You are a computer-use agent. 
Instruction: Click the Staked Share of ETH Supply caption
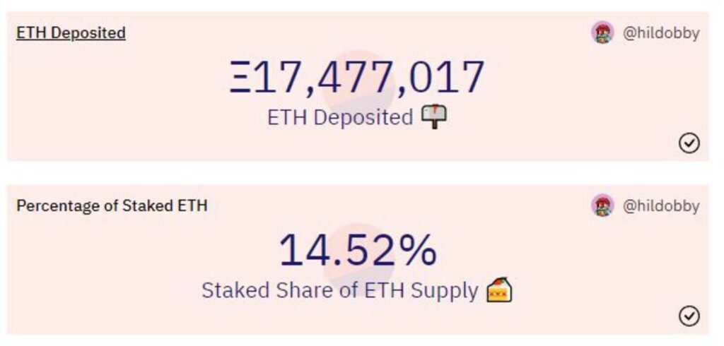click(340, 291)
